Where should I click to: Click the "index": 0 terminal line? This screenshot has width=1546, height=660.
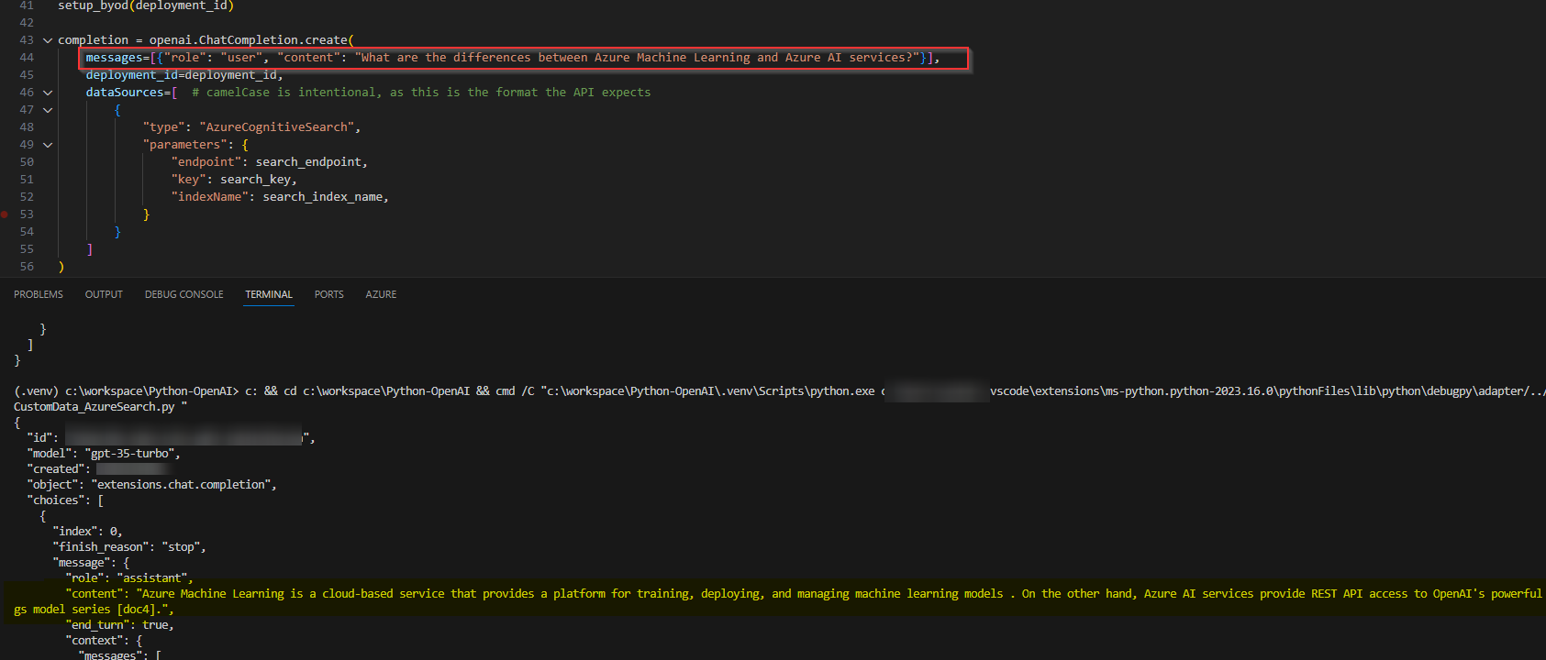click(x=87, y=532)
